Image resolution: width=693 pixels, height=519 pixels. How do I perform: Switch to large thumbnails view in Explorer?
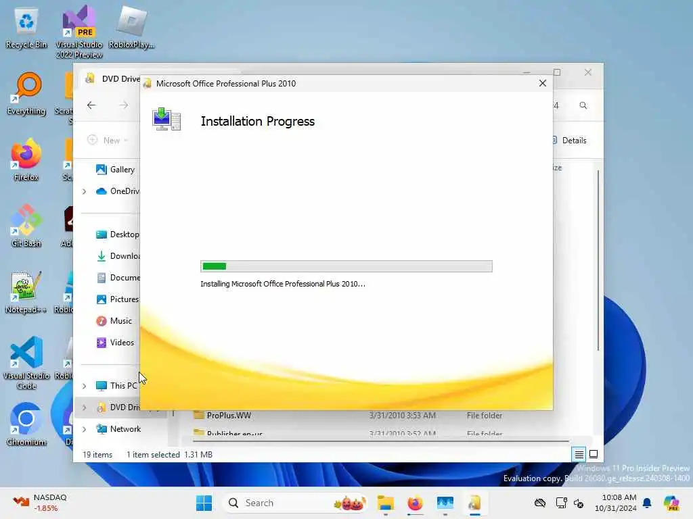pos(594,454)
